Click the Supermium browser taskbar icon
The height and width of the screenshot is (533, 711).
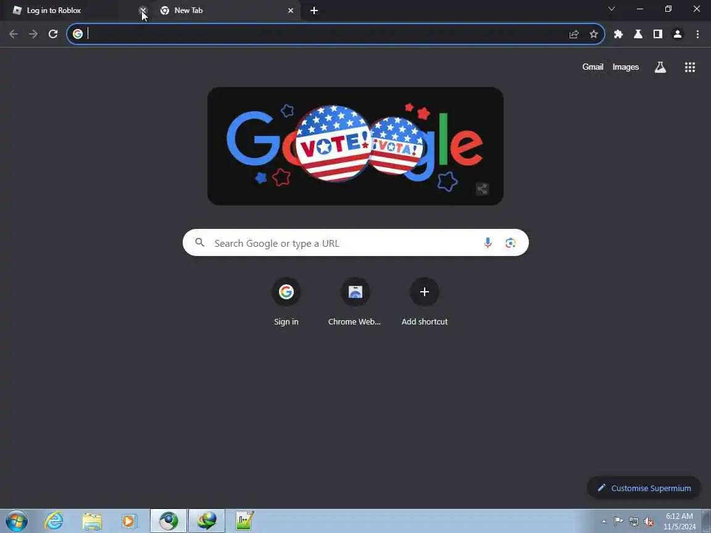click(168, 521)
